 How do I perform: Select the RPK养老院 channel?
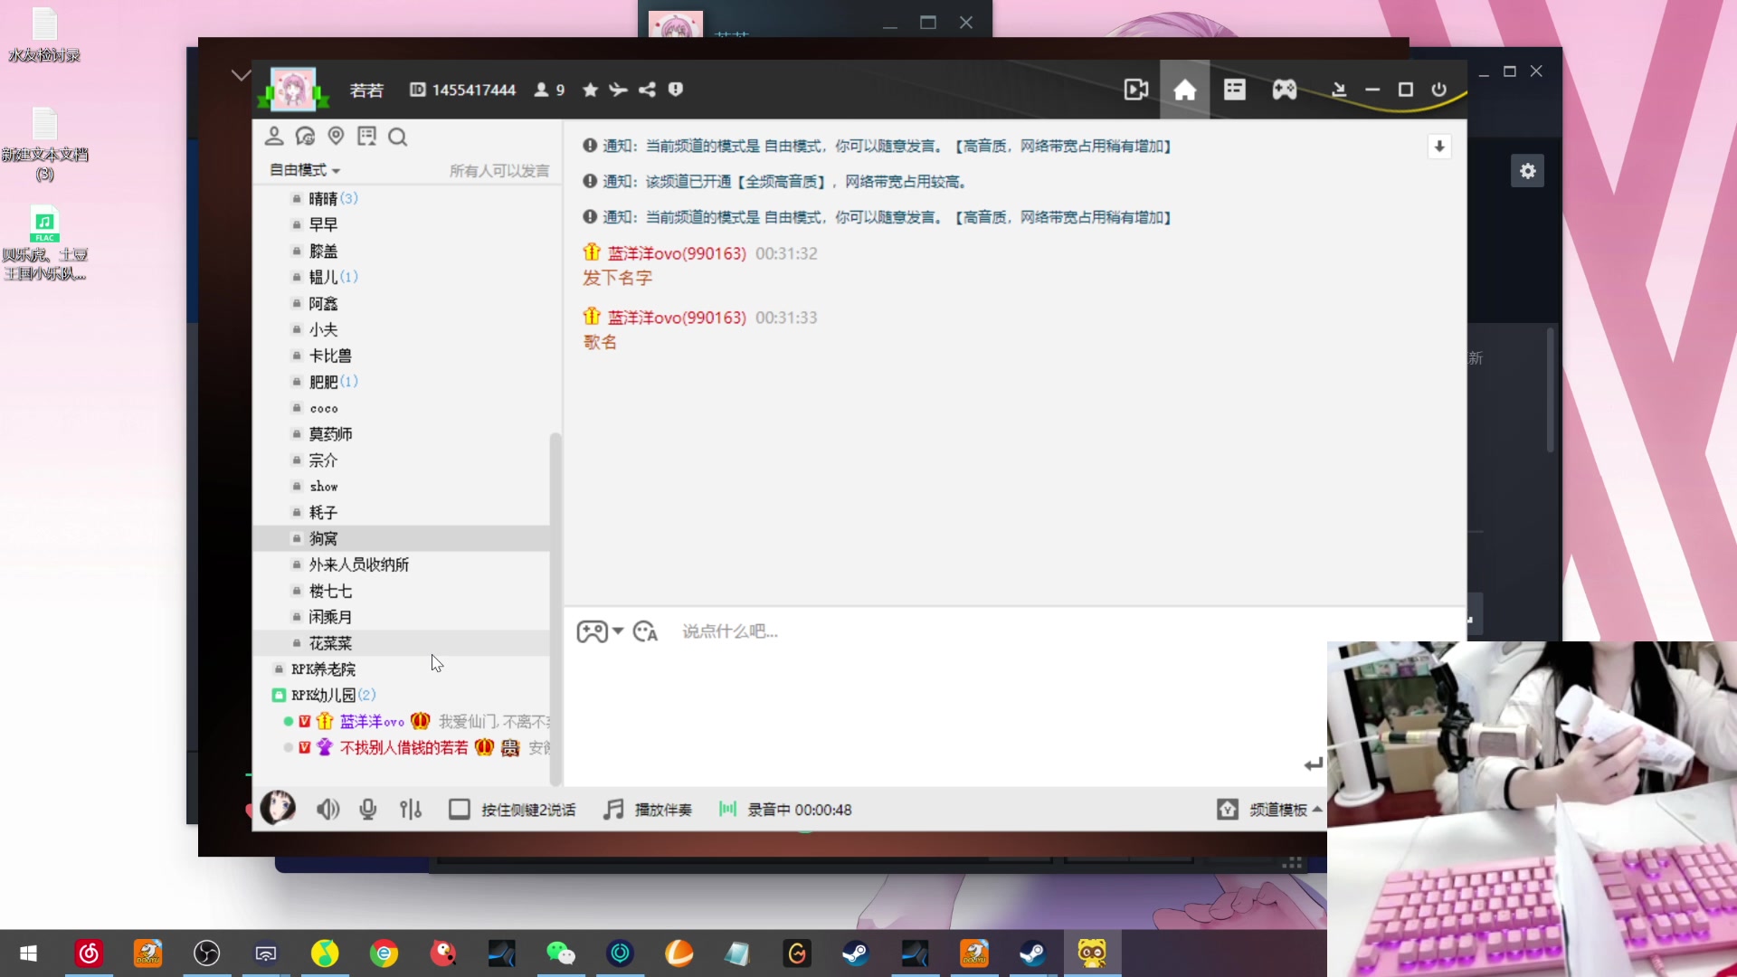[x=323, y=669]
